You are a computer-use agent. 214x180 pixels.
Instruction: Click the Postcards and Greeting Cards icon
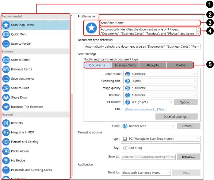(x=6, y=170)
